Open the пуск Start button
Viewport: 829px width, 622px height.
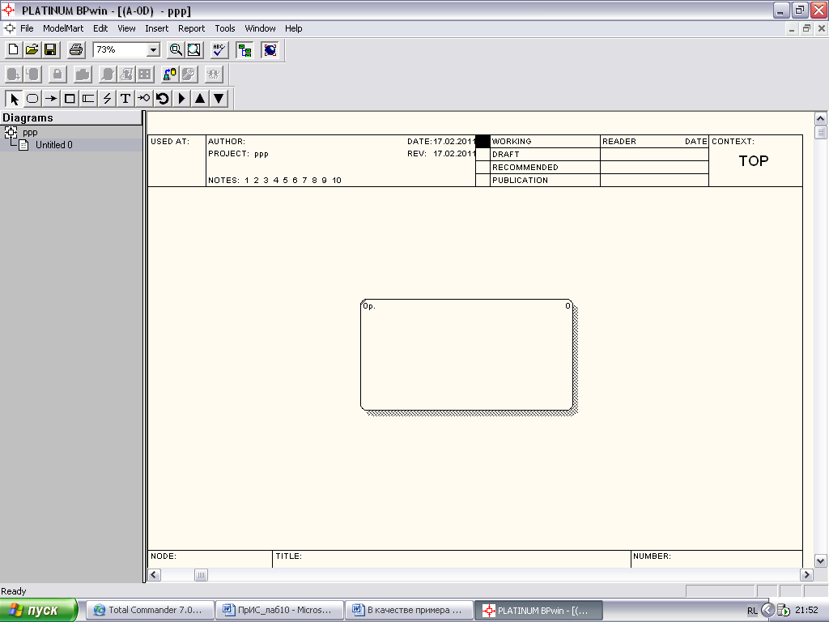(x=39, y=610)
